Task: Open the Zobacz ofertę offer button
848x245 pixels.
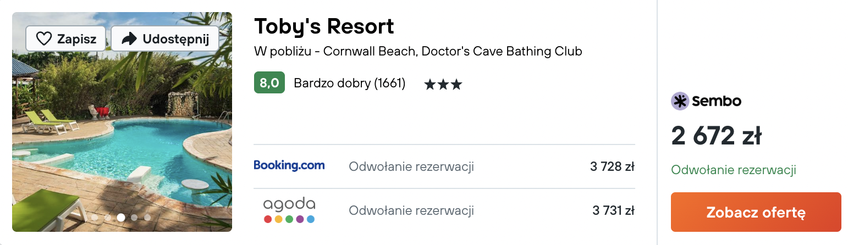Action: click(756, 212)
